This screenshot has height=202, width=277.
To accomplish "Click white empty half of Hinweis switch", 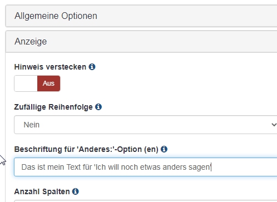I will pos(26,83).
